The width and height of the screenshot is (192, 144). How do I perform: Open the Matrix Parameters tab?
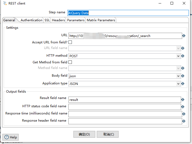[x=101, y=20]
